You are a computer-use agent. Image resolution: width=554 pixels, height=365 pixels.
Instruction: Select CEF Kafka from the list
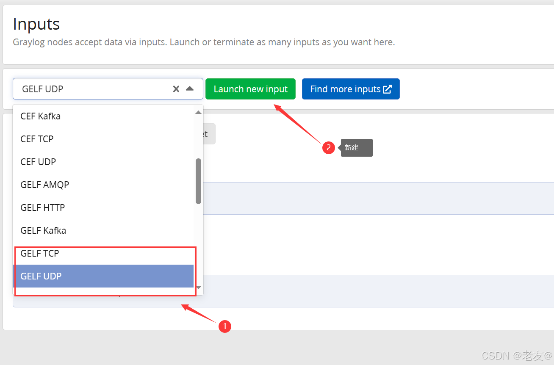(x=103, y=116)
